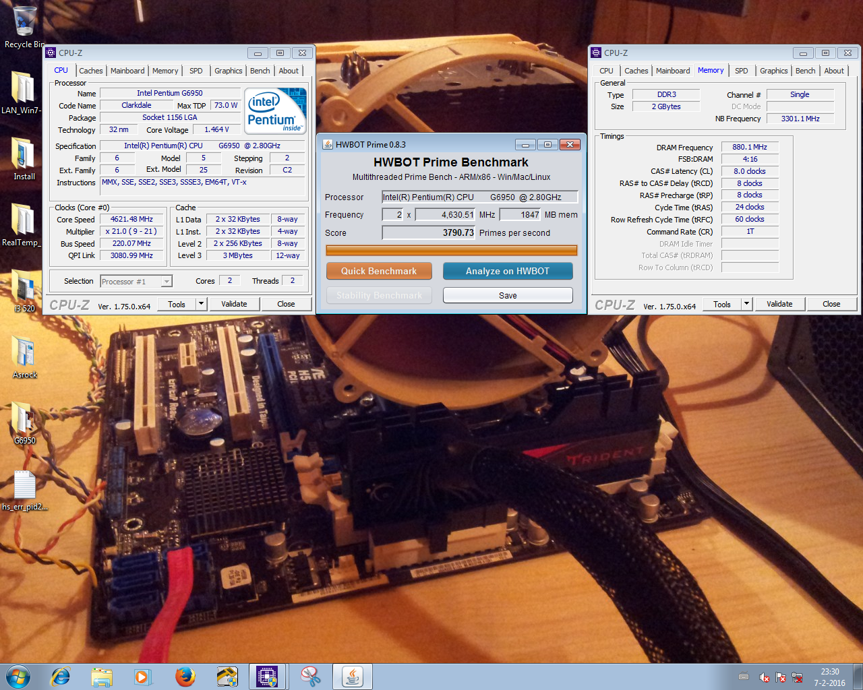Click the CPU-Z taskbar button

[x=268, y=677]
